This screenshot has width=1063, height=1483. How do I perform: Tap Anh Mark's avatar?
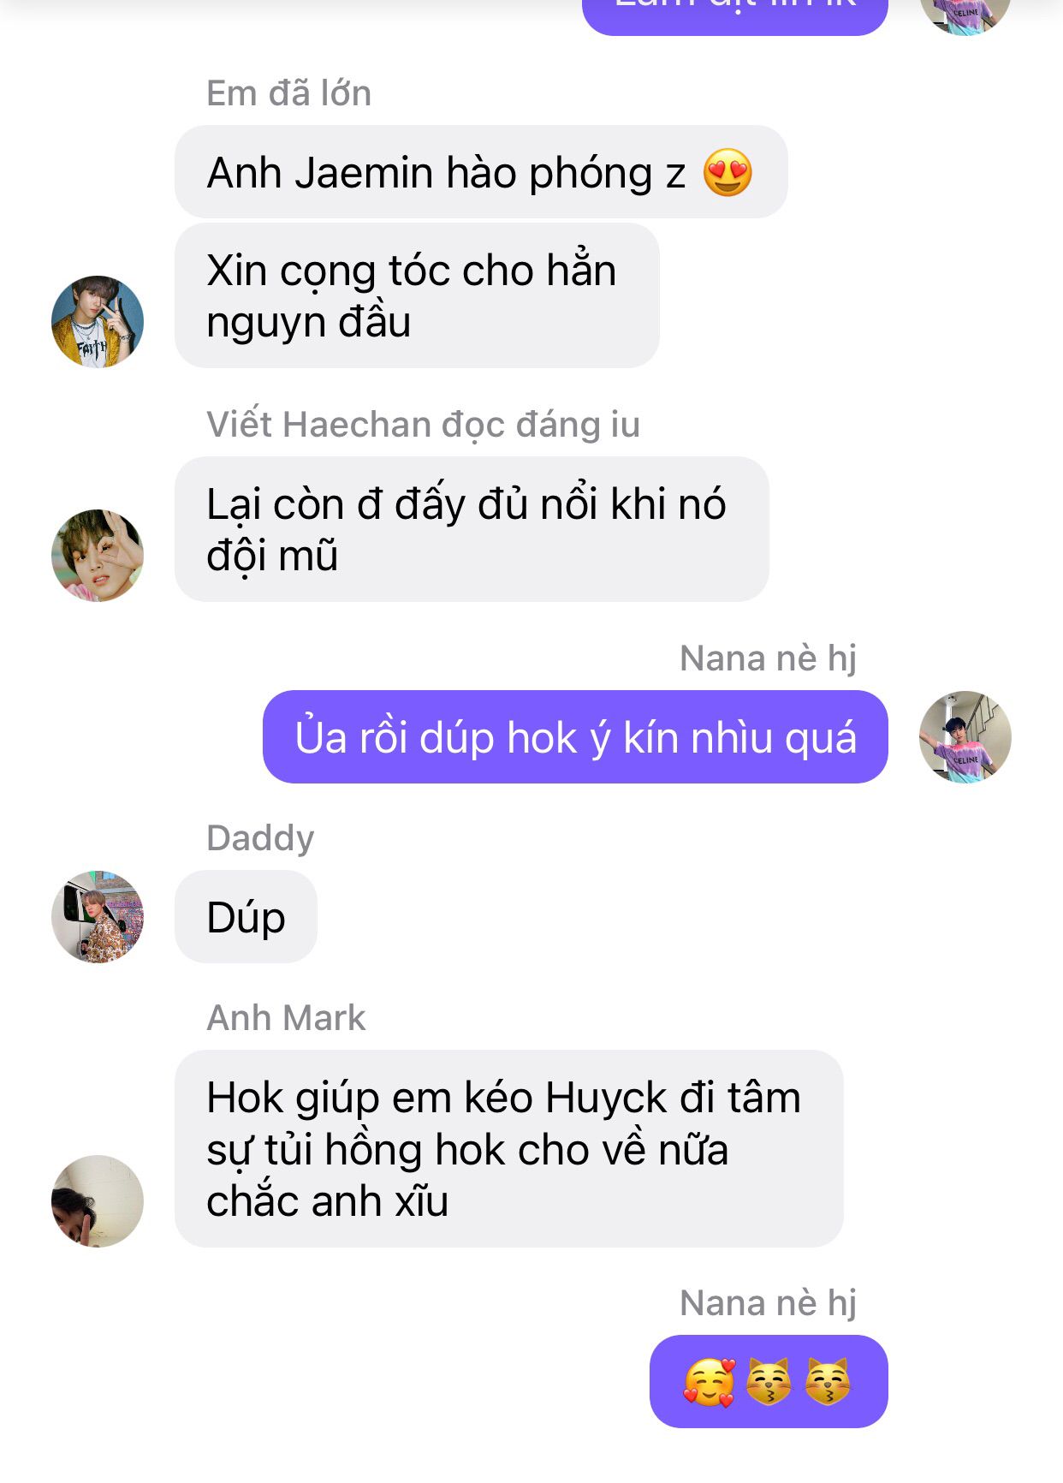[98, 1201]
